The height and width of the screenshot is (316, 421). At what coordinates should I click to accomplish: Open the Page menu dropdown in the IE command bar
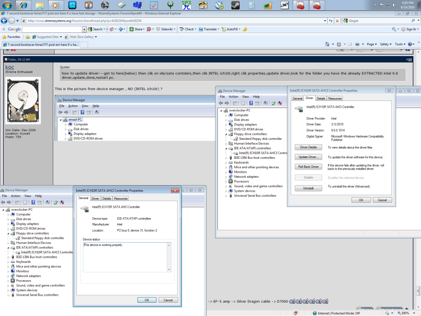[372, 44]
